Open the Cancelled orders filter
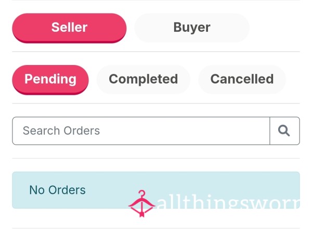The width and height of the screenshot is (312, 232). [242, 79]
